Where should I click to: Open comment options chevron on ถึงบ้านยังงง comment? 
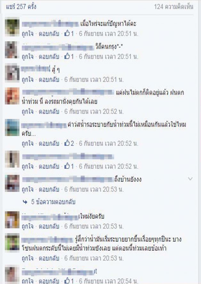pos(190,179)
